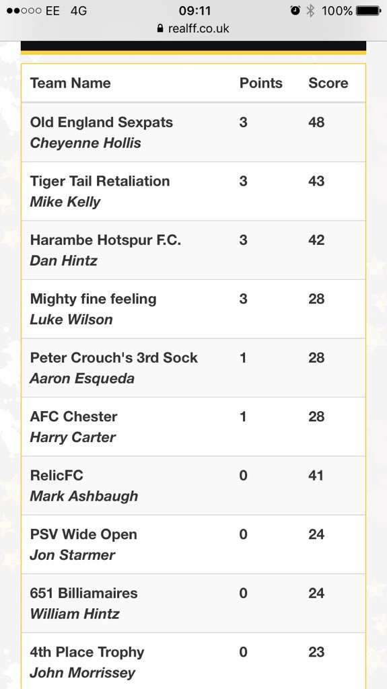Select 651 Billiamaires team row

[x=194, y=604]
